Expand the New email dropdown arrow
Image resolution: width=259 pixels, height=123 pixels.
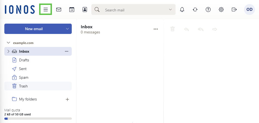(67, 29)
